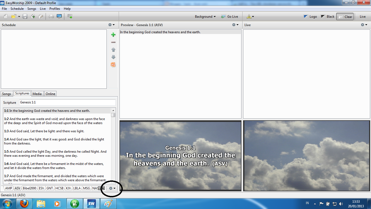Open the Songs menu in the menu bar
The height and width of the screenshot is (209, 371).
pos(32,9)
